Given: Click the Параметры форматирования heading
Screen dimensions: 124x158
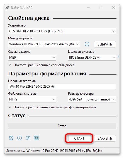Looking at the screenshot, I should tap(47, 74).
